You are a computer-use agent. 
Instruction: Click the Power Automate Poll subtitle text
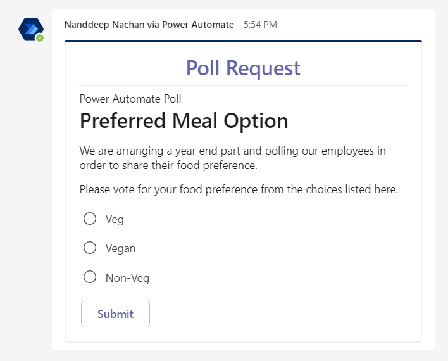[x=130, y=98]
